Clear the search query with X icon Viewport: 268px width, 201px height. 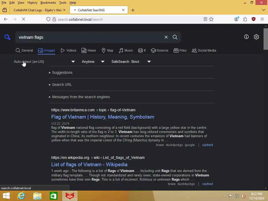pyautogui.click(x=166, y=37)
